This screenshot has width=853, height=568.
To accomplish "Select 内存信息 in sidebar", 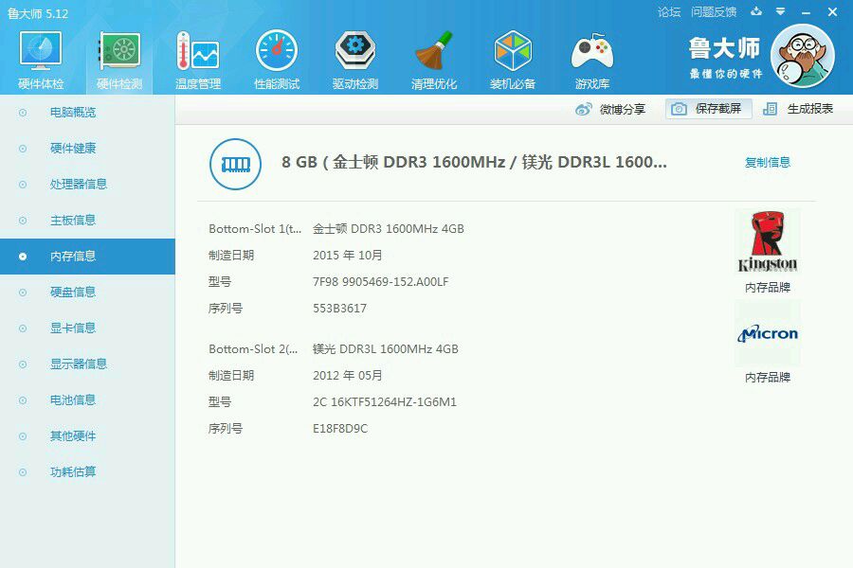I will click(87, 256).
